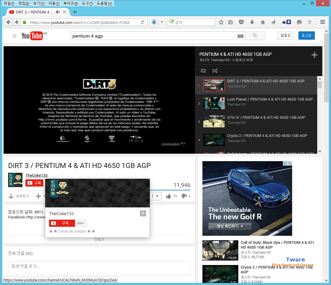Click the DiRT 3 video player
Image resolution: width=331 pixels, height=285 pixels.
coord(99,100)
